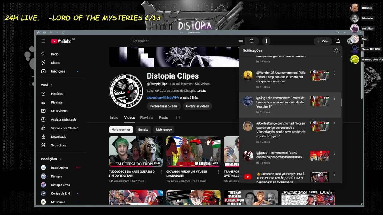
Task: Filter videos by Em alta
Action: (x=143, y=130)
